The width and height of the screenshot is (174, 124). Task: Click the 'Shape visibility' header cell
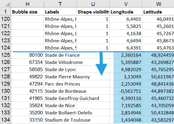click(x=93, y=12)
